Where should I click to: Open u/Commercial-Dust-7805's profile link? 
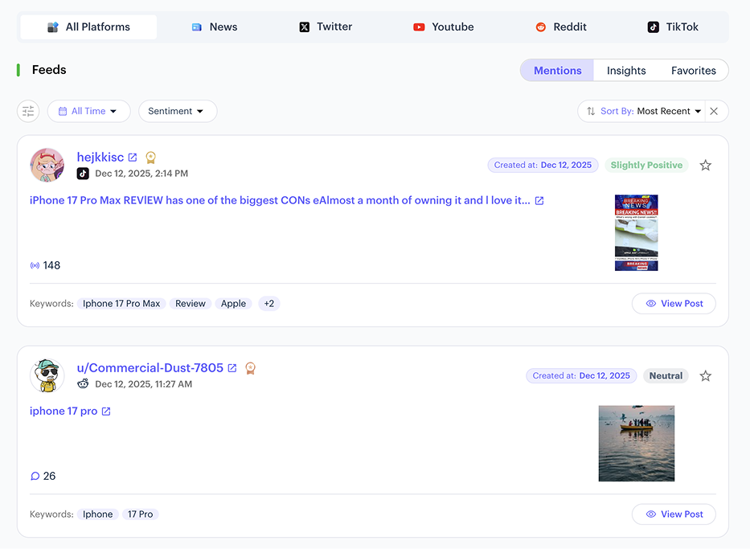click(232, 367)
